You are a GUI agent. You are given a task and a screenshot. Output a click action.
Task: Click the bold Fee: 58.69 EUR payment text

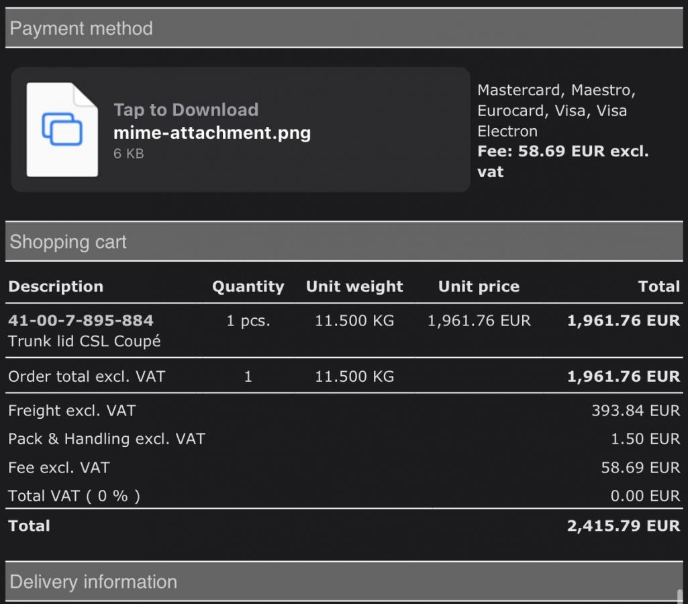562,152
